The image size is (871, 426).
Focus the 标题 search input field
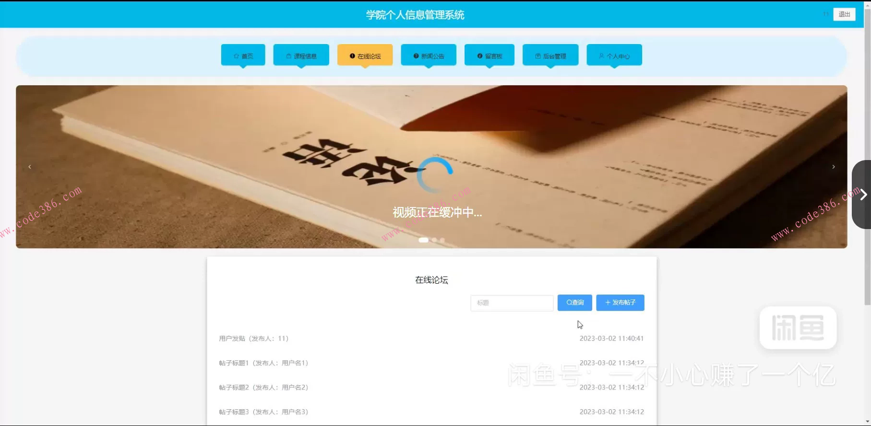[512, 303]
